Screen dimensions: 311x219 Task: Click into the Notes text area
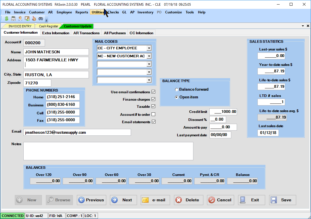pos(108,151)
